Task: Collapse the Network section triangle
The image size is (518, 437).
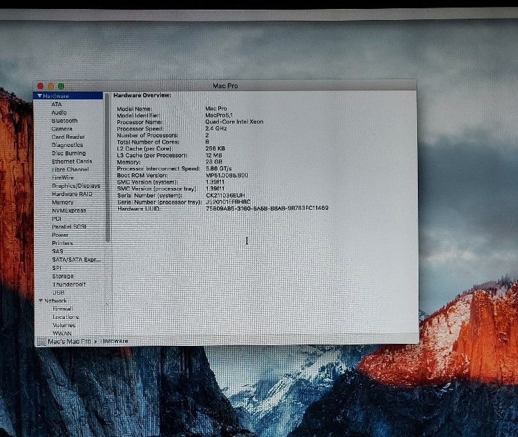Action: [x=41, y=300]
